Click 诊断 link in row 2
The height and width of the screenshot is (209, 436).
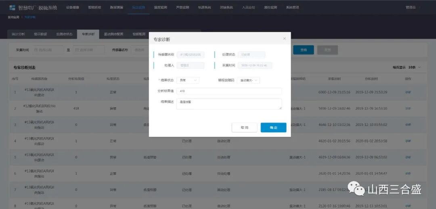coord(408,109)
